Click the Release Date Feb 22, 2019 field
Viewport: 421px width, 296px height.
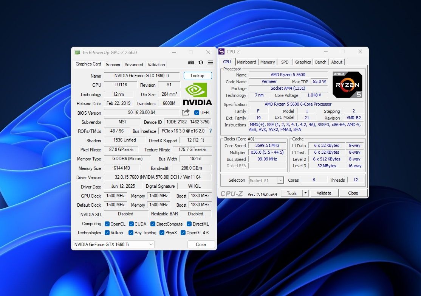(x=118, y=103)
